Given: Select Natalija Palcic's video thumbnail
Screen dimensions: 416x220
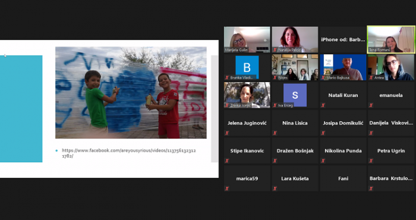Looking at the screenshot, I should 295,40.
